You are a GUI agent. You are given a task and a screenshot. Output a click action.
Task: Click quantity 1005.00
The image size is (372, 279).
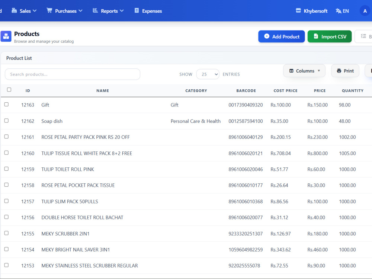347,153
